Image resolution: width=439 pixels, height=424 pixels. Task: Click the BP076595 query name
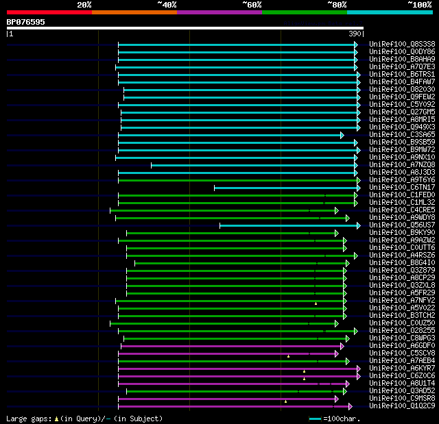coord(26,22)
